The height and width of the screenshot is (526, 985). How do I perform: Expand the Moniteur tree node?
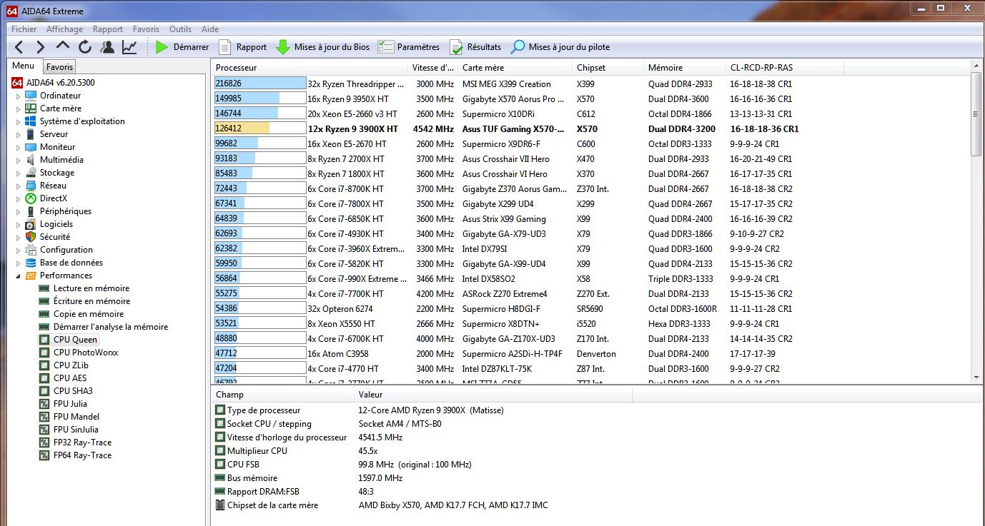pos(19,147)
